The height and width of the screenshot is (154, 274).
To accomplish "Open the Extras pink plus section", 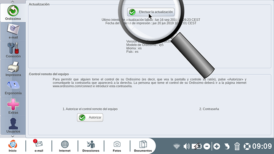I will point(13,106).
